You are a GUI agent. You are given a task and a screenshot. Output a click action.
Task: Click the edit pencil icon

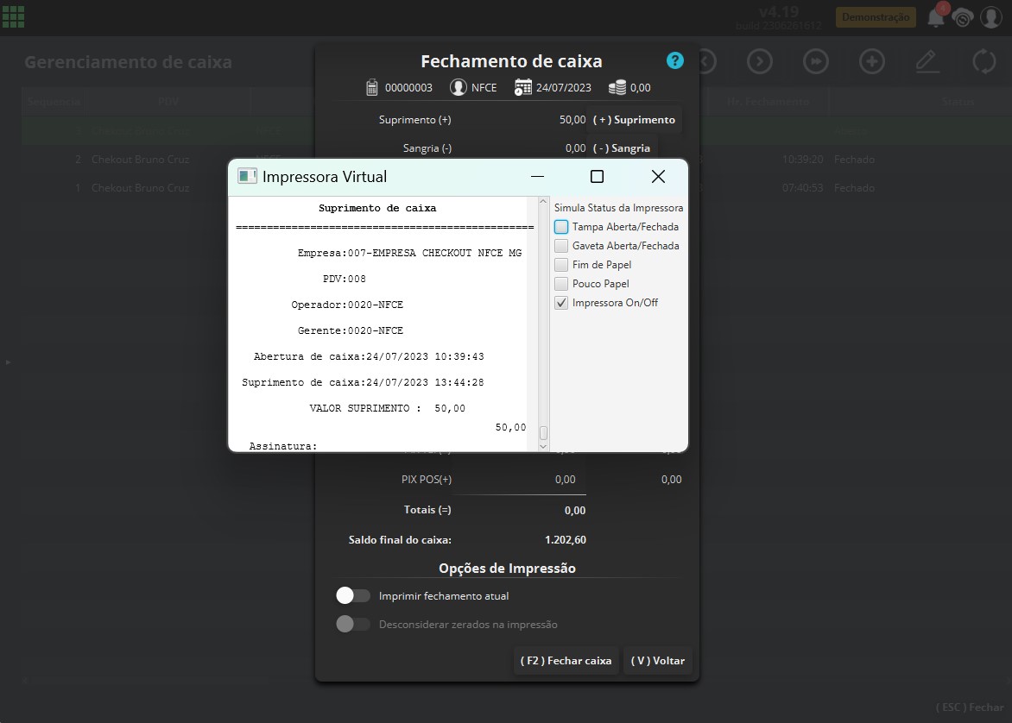point(927,62)
